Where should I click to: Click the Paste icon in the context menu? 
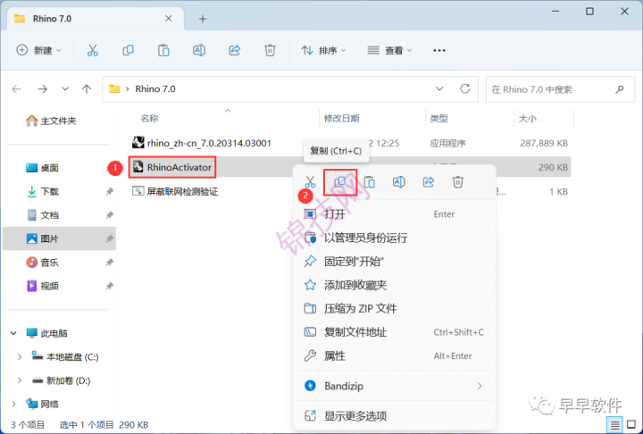point(370,181)
